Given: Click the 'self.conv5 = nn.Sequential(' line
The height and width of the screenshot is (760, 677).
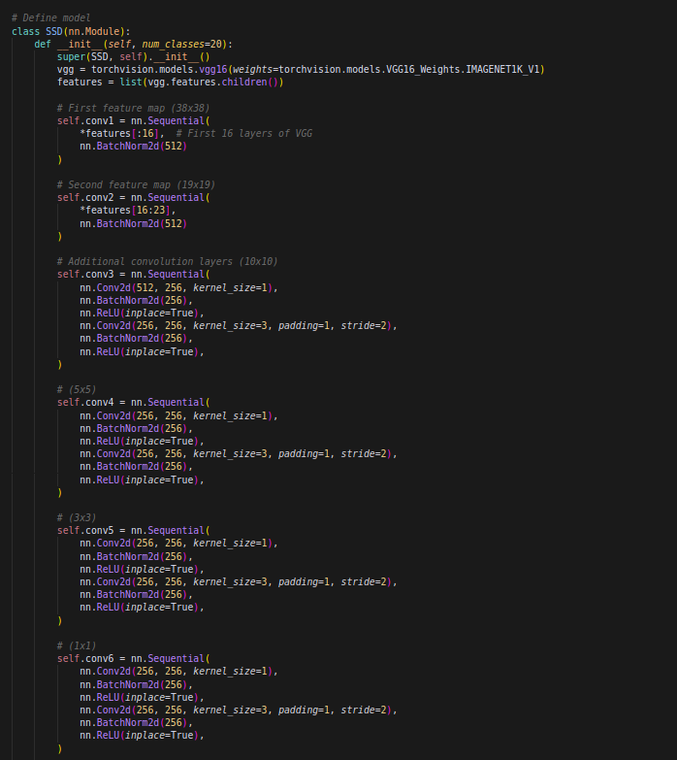Looking at the screenshot, I should [134, 530].
